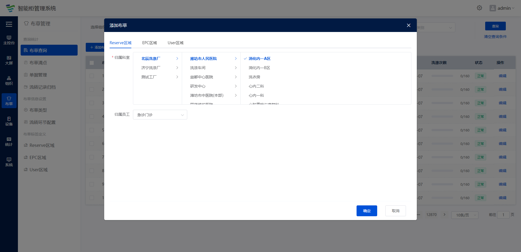Click the 流转环节配置 menu icon
This screenshot has height=252, width=521.
(x=26, y=122)
